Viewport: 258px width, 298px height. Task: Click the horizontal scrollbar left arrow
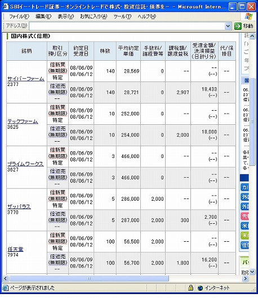[5, 279]
